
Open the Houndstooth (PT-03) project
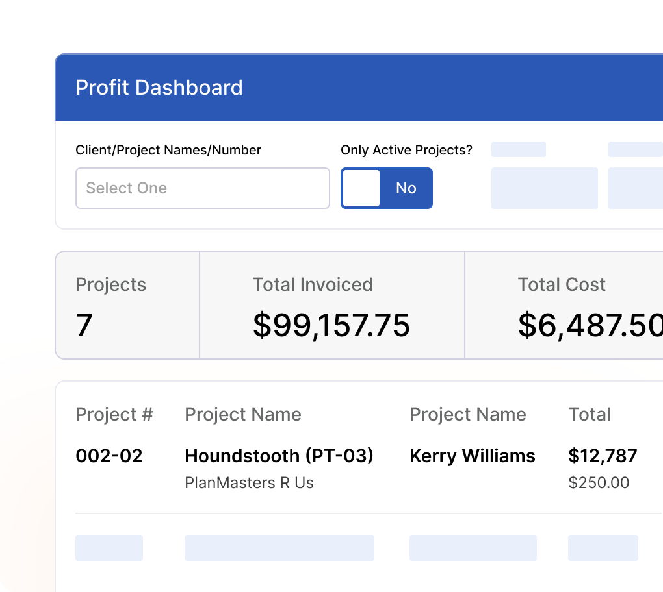click(279, 456)
